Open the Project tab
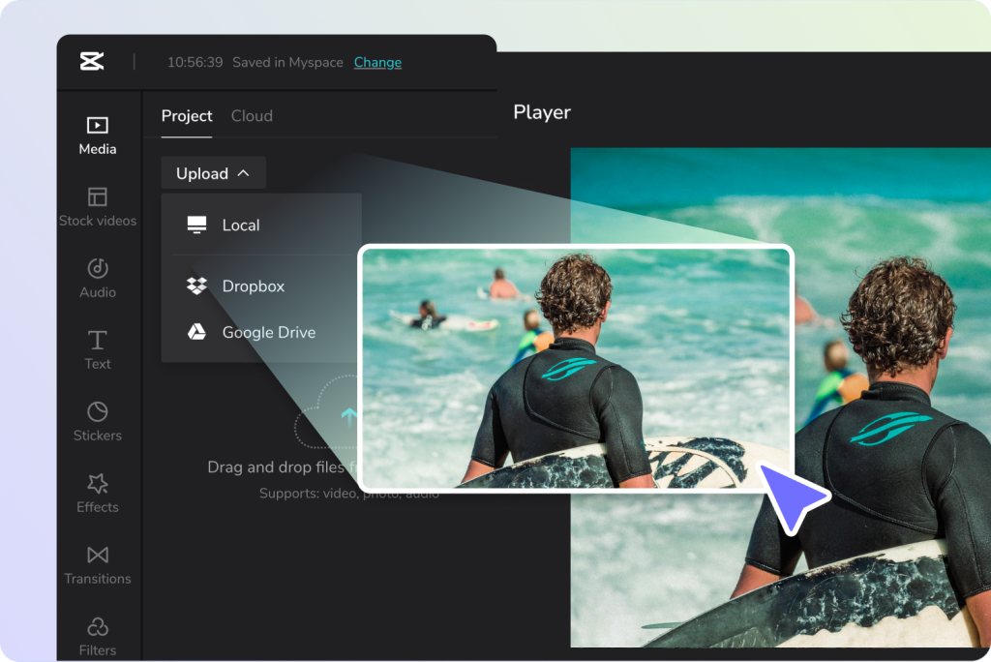Image resolution: width=991 pixels, height=662 pixels. point(186,115)
